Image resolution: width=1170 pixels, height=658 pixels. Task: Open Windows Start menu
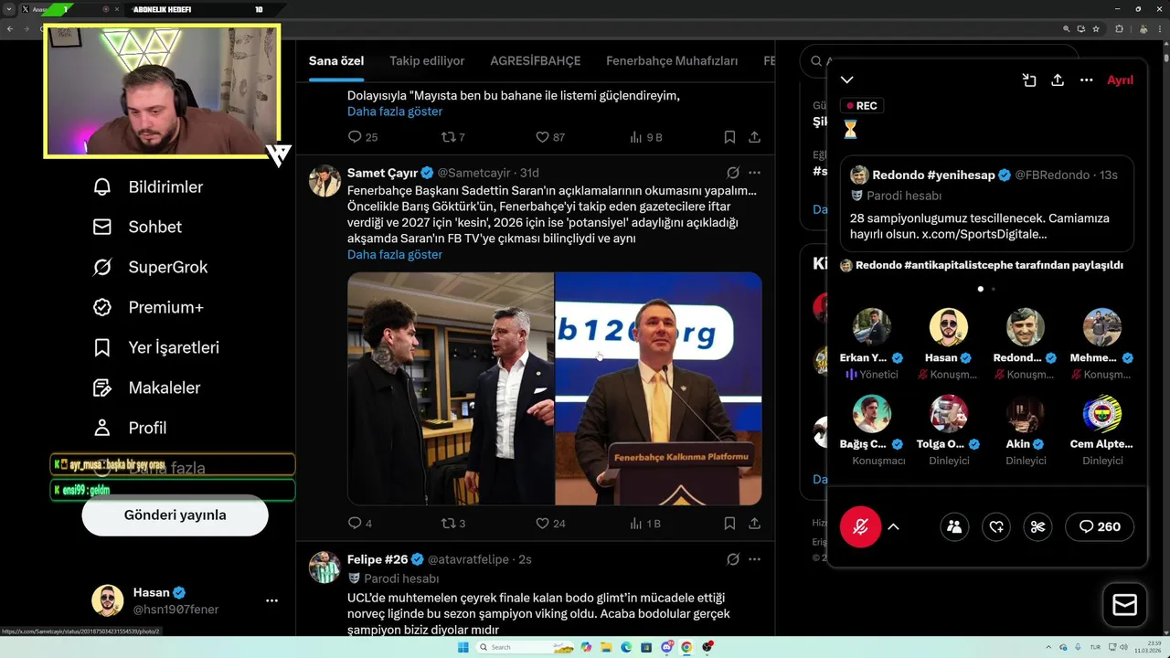(463, 647)
